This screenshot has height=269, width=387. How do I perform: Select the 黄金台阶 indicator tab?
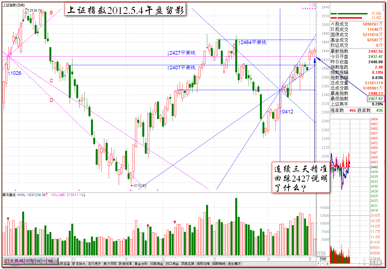pos(141,263)
